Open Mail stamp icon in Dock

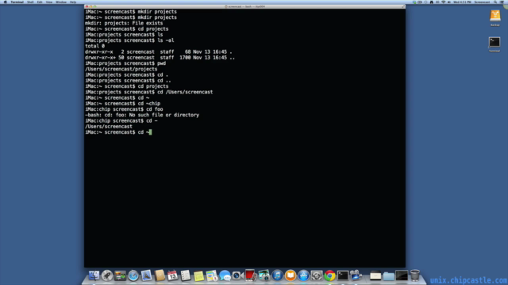coord(146,275)
